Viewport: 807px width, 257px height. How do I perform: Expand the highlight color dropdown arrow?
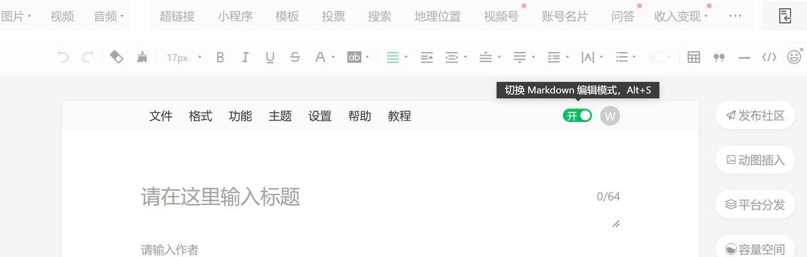point(367,57)
